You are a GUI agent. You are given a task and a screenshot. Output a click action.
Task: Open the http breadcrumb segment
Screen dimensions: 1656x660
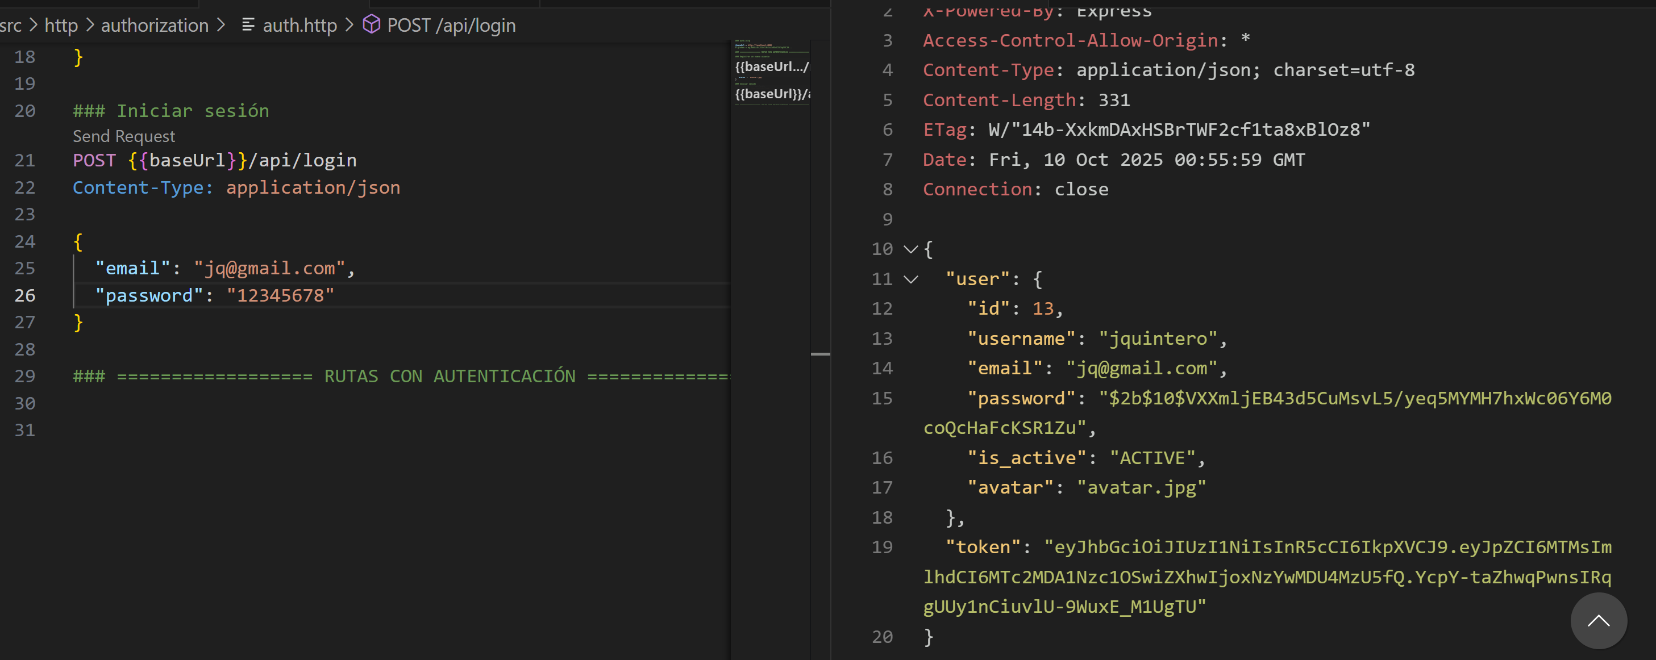pos(61,25)
